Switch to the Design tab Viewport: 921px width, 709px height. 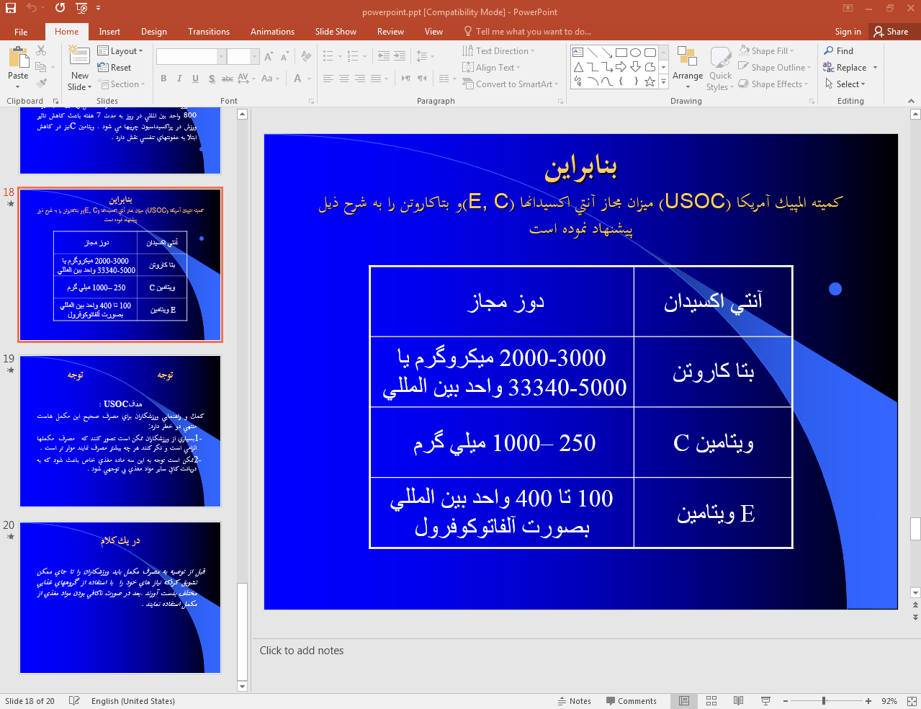click(x=154, y=32)
